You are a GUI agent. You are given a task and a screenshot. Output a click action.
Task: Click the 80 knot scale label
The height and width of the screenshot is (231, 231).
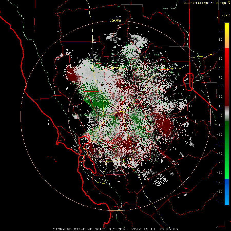pyautogui.click(x=220, y=39)
